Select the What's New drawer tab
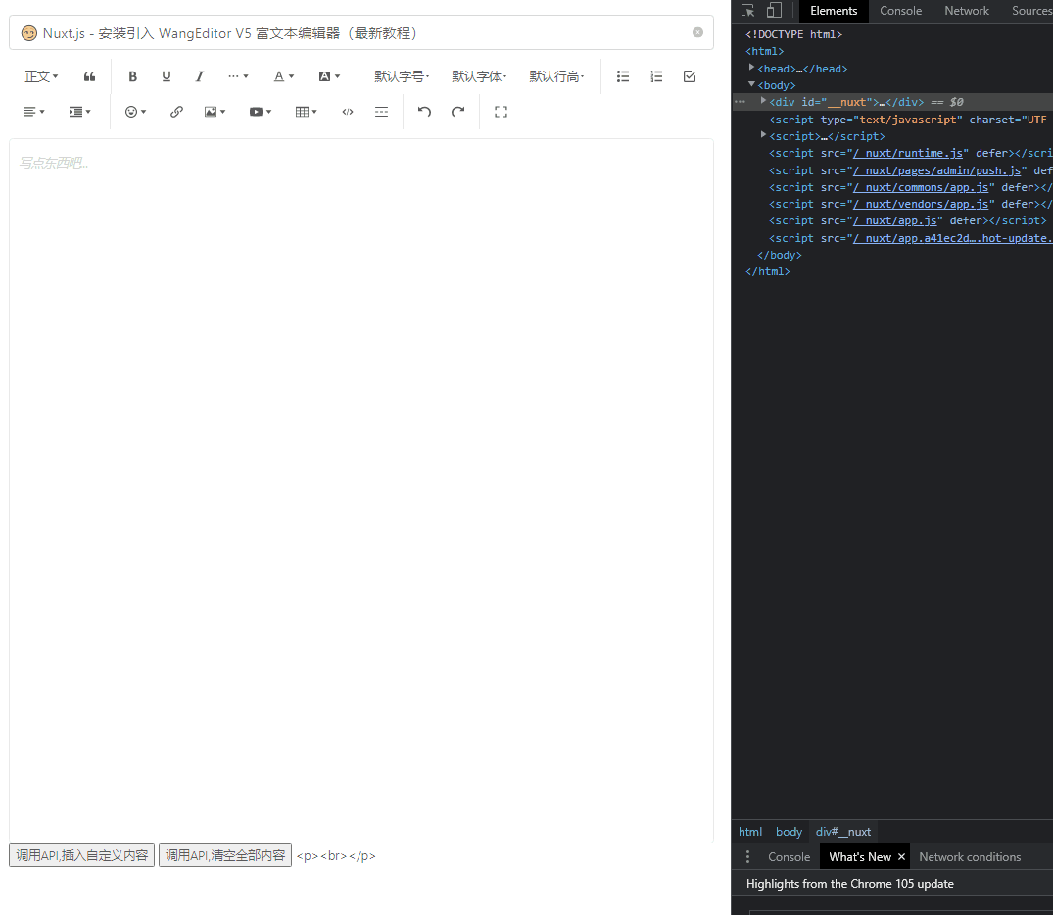This screenshot has width=1053, height=915. pos(860,857)
